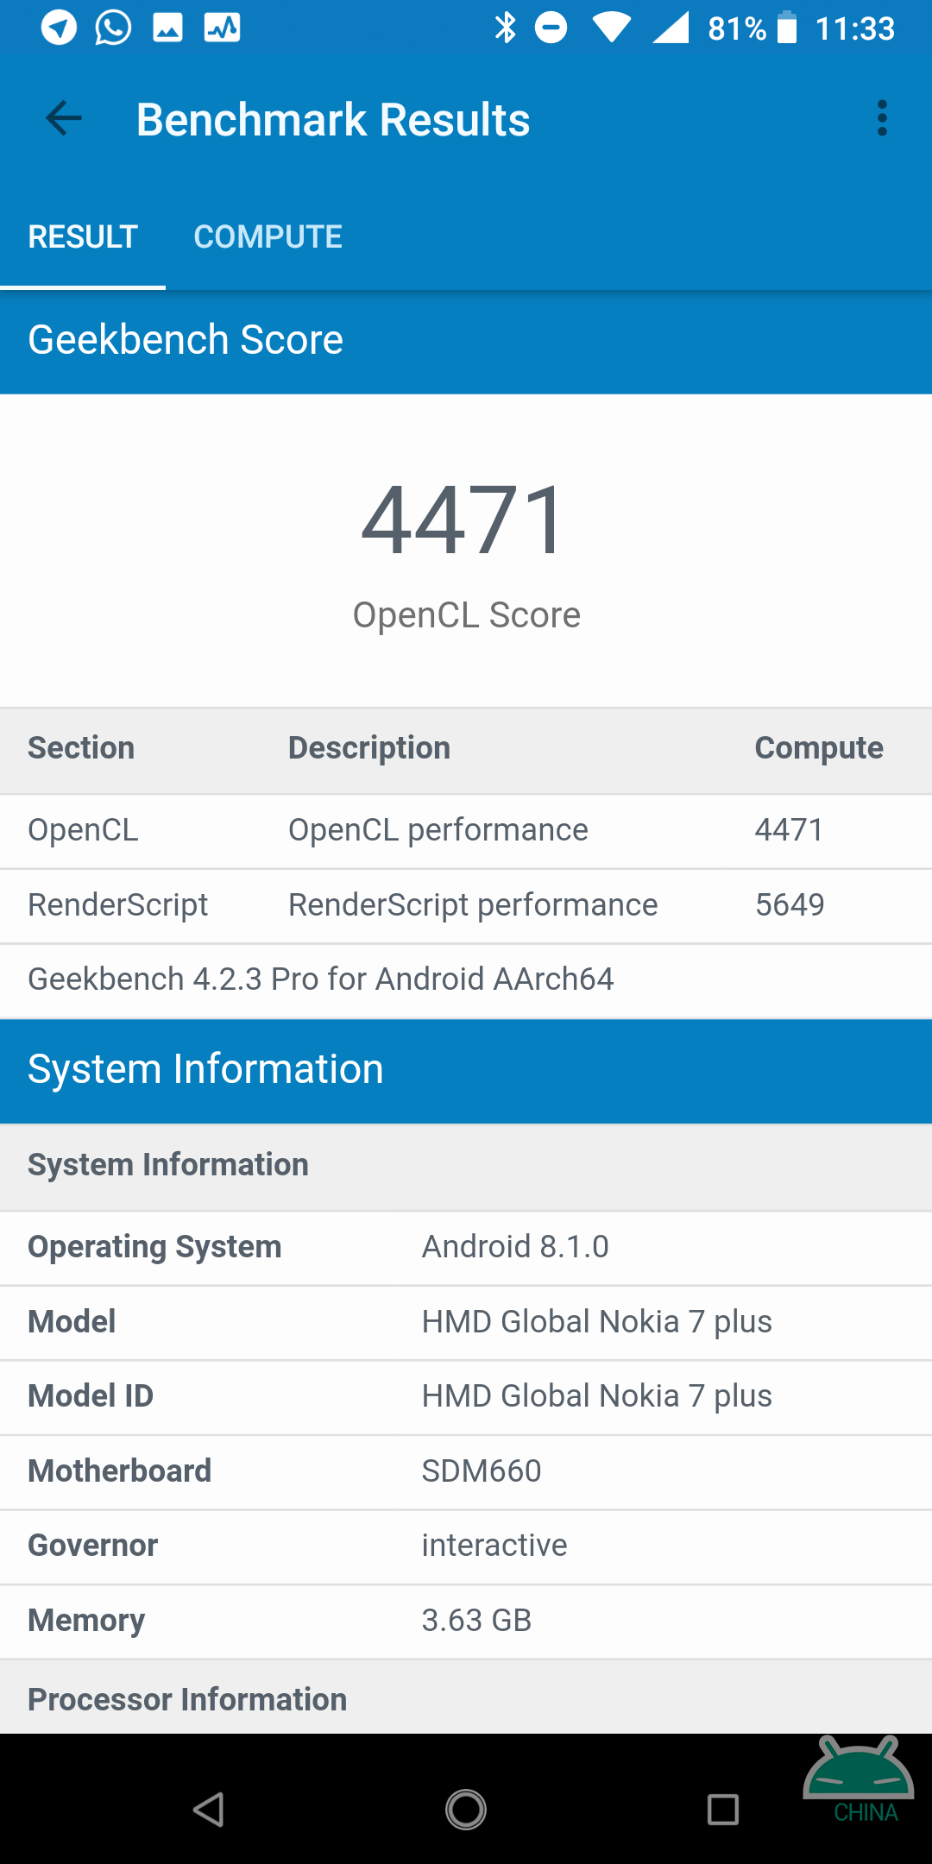
Task: Select the OpenCL performance row description
Action: [x=438, y=830]
